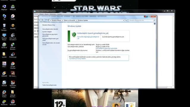The width and height of the screenshot is (190, 107).
Task: Open the Bandicut desktop shortcut
Action: [x=4, y=45]
